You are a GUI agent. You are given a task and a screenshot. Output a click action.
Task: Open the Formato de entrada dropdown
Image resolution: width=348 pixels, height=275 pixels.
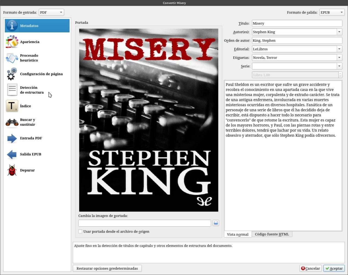pos(51,12)
